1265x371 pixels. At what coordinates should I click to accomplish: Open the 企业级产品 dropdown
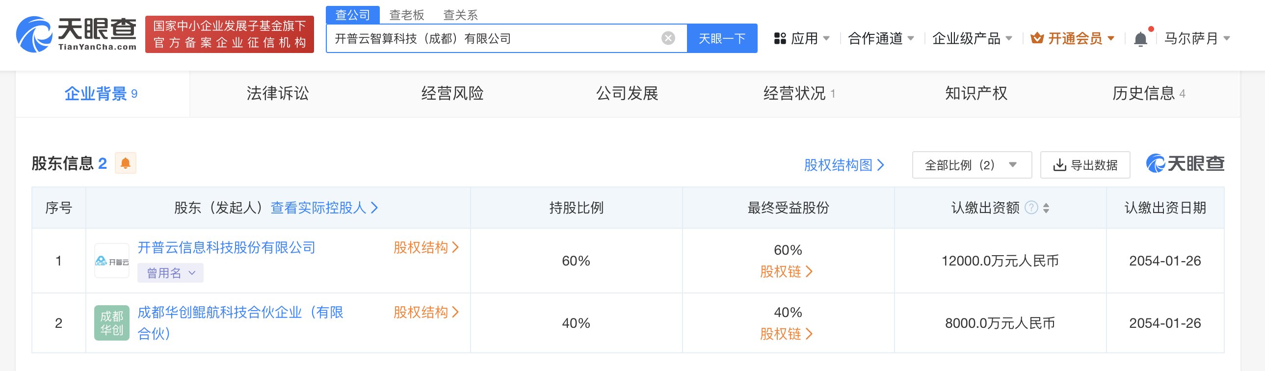tap(972, 38)
